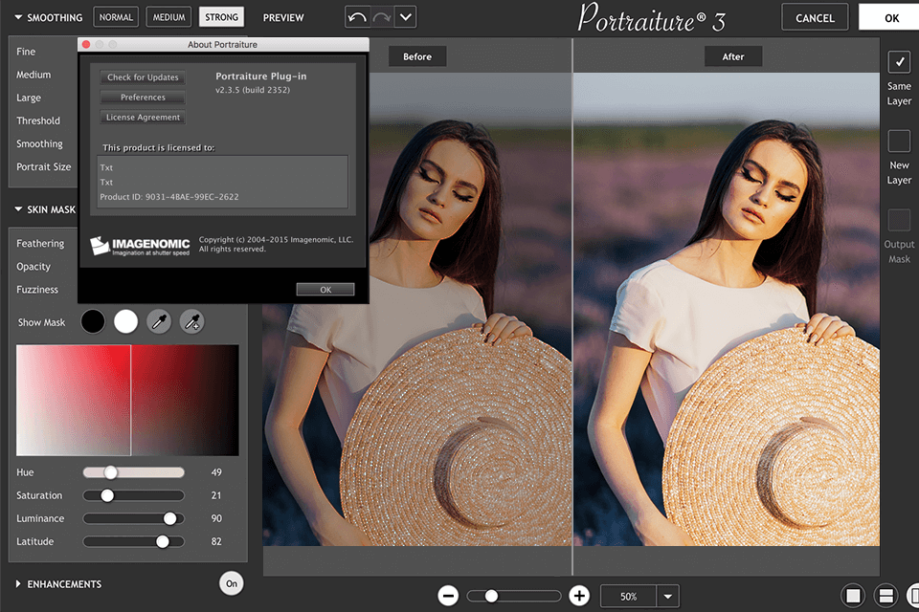Click the undo arrow icon

[356, 17]
